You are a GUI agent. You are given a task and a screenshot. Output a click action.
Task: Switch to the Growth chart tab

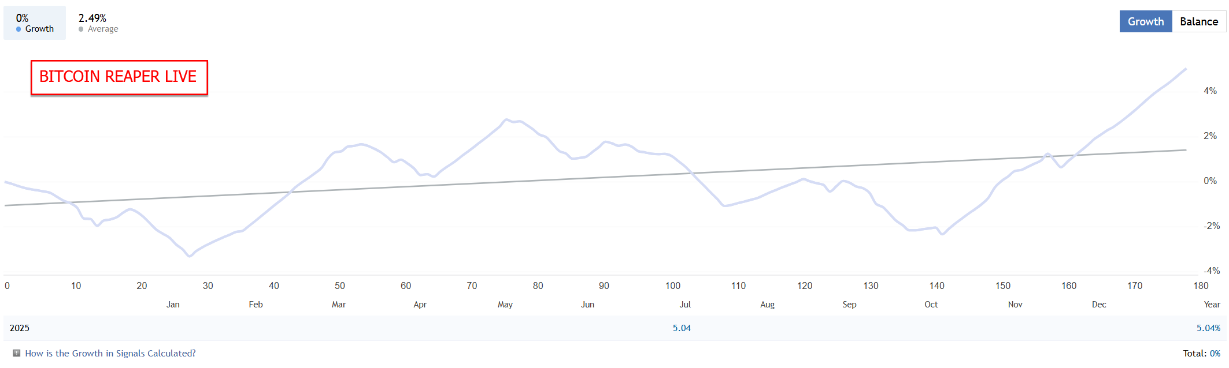[x=1145, y=21]
